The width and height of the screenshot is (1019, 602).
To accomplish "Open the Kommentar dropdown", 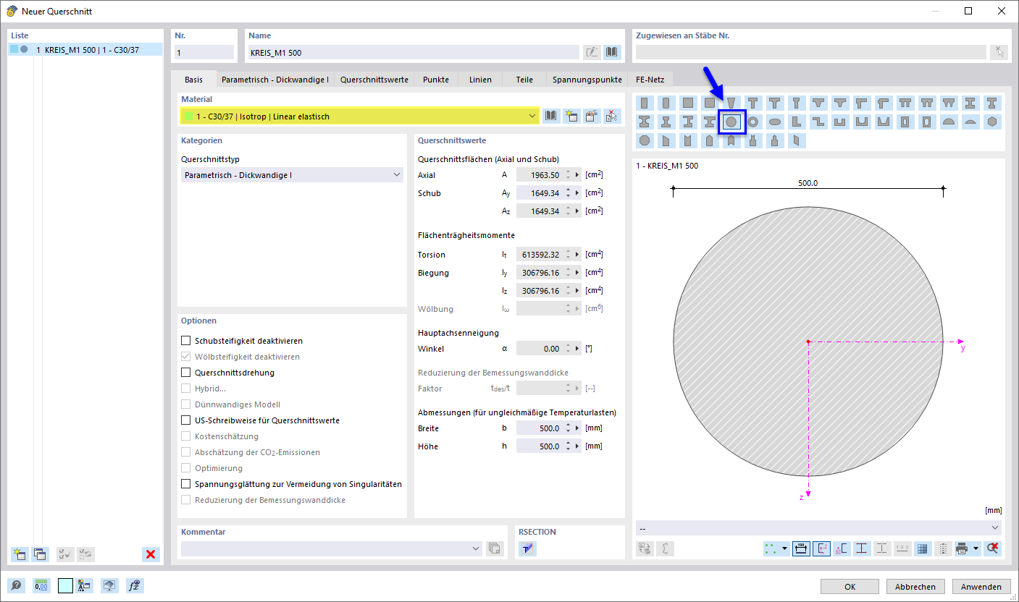I will (332, 548).
